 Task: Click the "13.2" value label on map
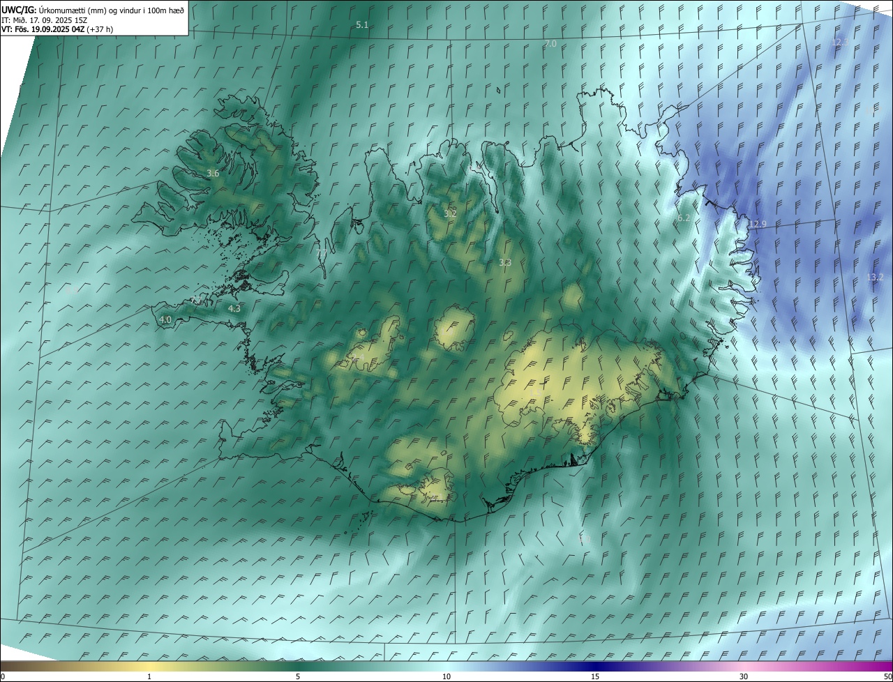pyautogui.click(x=875, y=278)
